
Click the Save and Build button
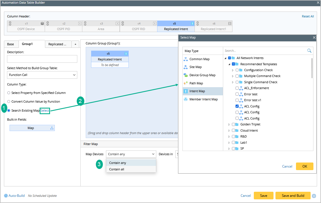pyautogui.click(x=293, y=196)
